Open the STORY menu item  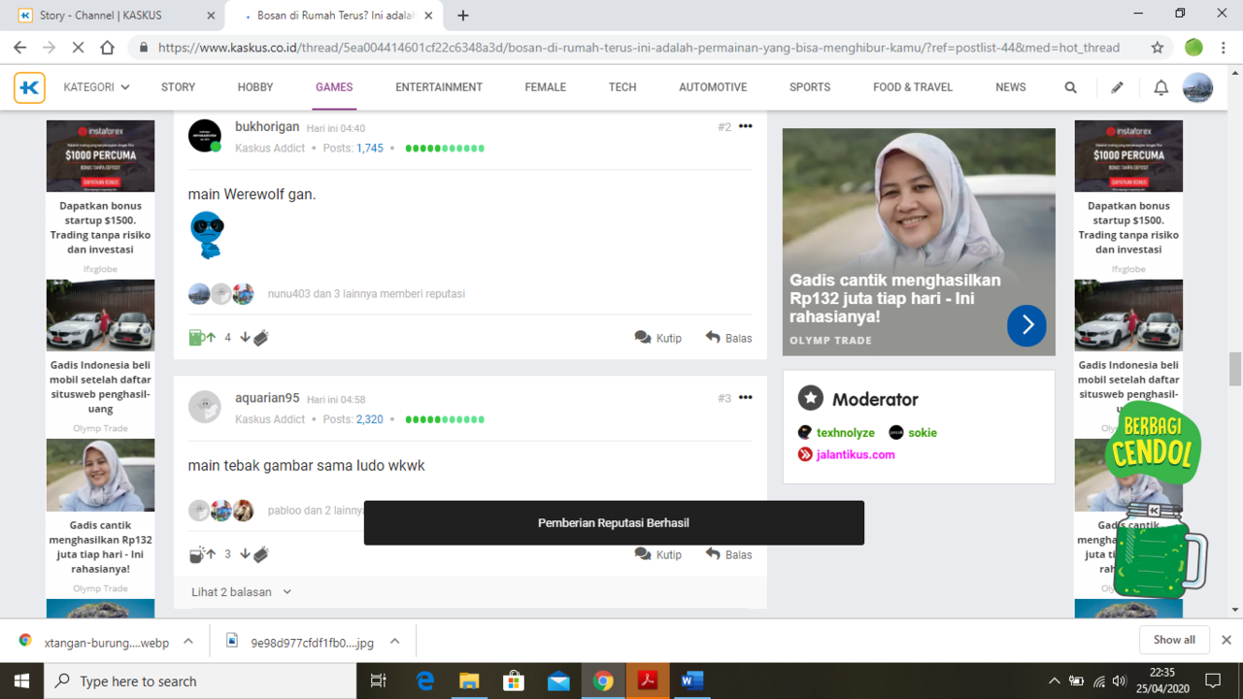(x=178, y=87)
